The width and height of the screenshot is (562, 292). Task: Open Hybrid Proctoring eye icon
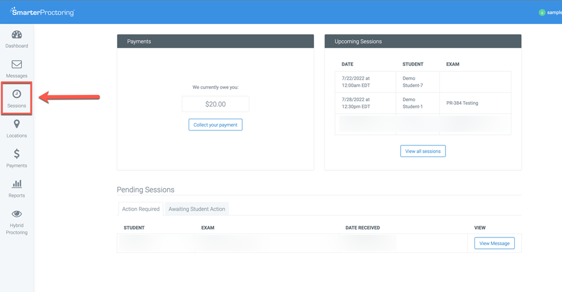[17, 214]
